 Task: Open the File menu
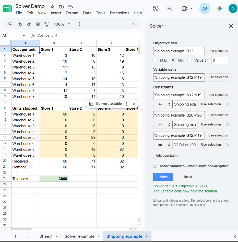[19, 13]
